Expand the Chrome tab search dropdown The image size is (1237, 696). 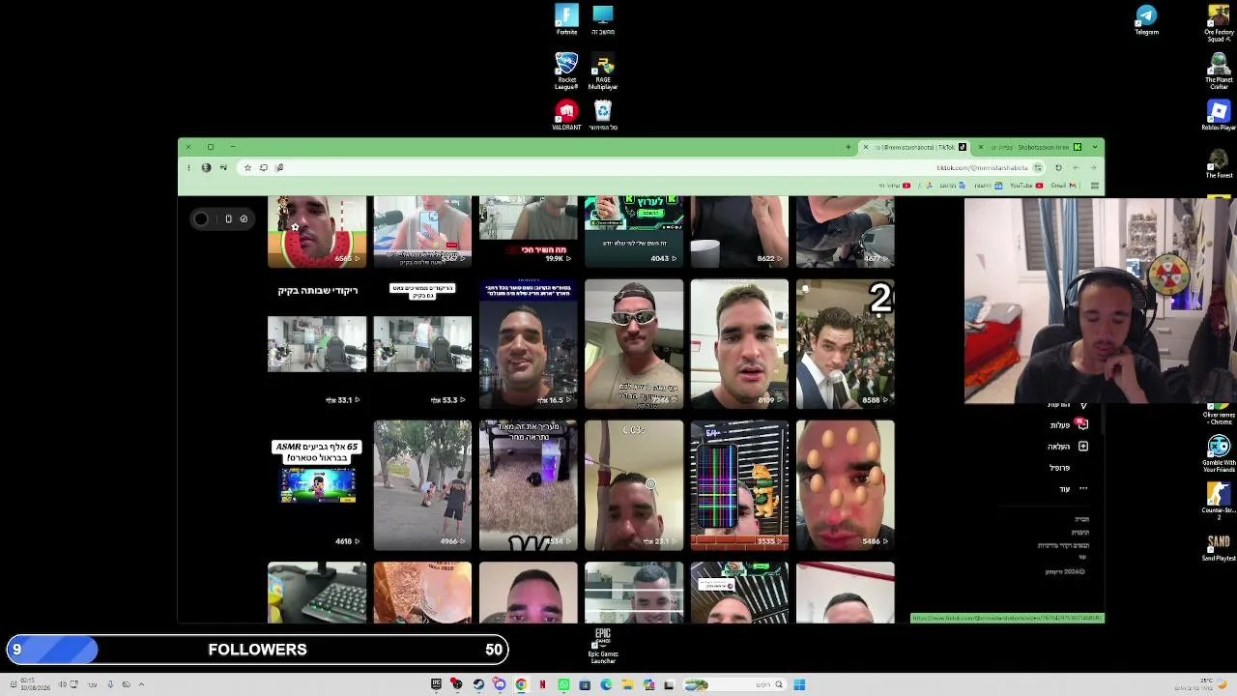click(1094, 147)
